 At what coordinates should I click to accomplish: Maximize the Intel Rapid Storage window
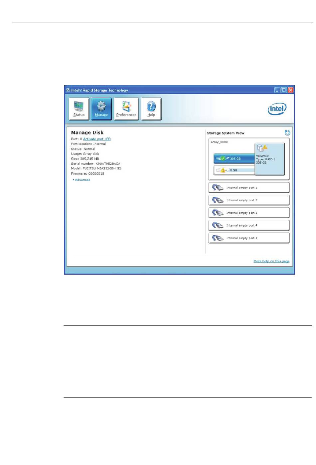pos(284,90)
